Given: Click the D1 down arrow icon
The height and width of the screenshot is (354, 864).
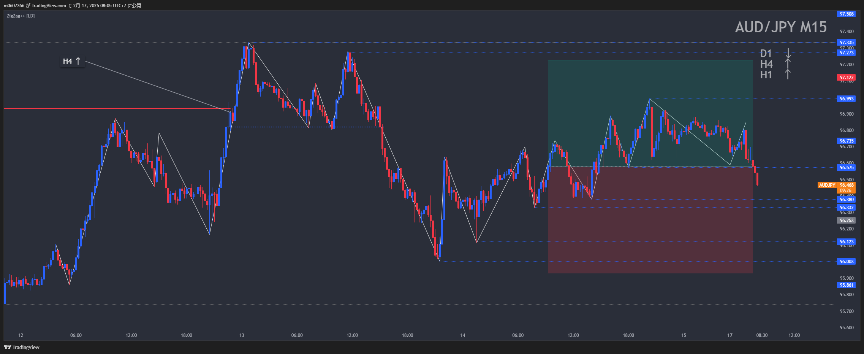Looking at the screenshot, I should pos(788,53).
